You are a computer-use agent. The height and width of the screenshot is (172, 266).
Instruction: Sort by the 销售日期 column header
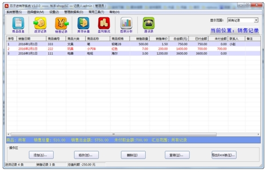point(32,39)
